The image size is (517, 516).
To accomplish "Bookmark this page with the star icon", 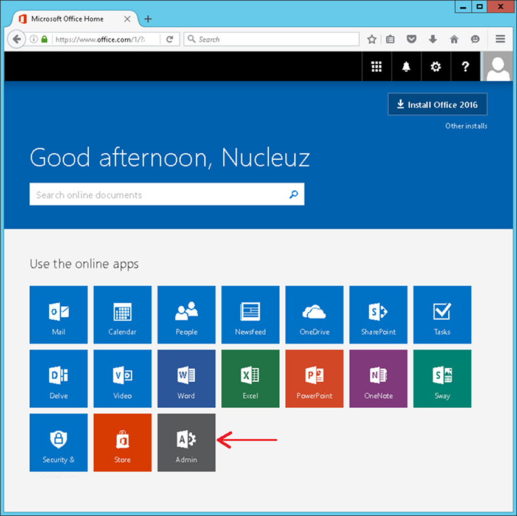I will click(x=372, y=40).
